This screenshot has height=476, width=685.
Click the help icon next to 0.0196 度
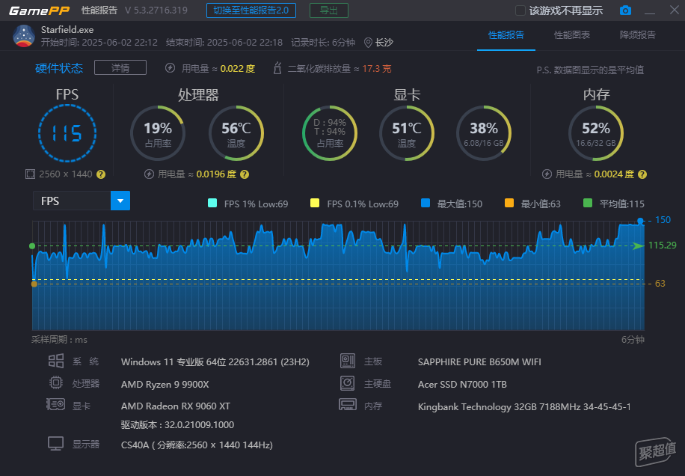coord(245,174)
